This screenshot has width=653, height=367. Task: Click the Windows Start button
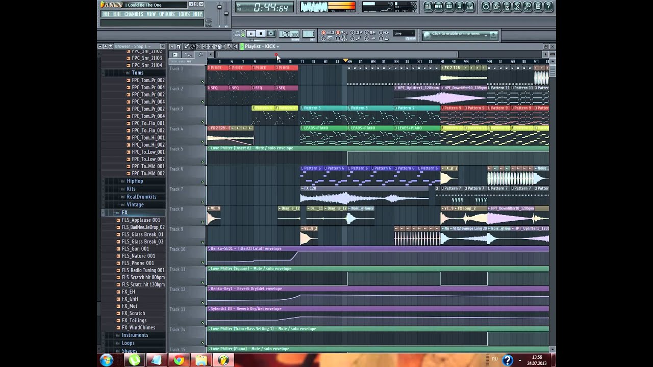(106, 360)
